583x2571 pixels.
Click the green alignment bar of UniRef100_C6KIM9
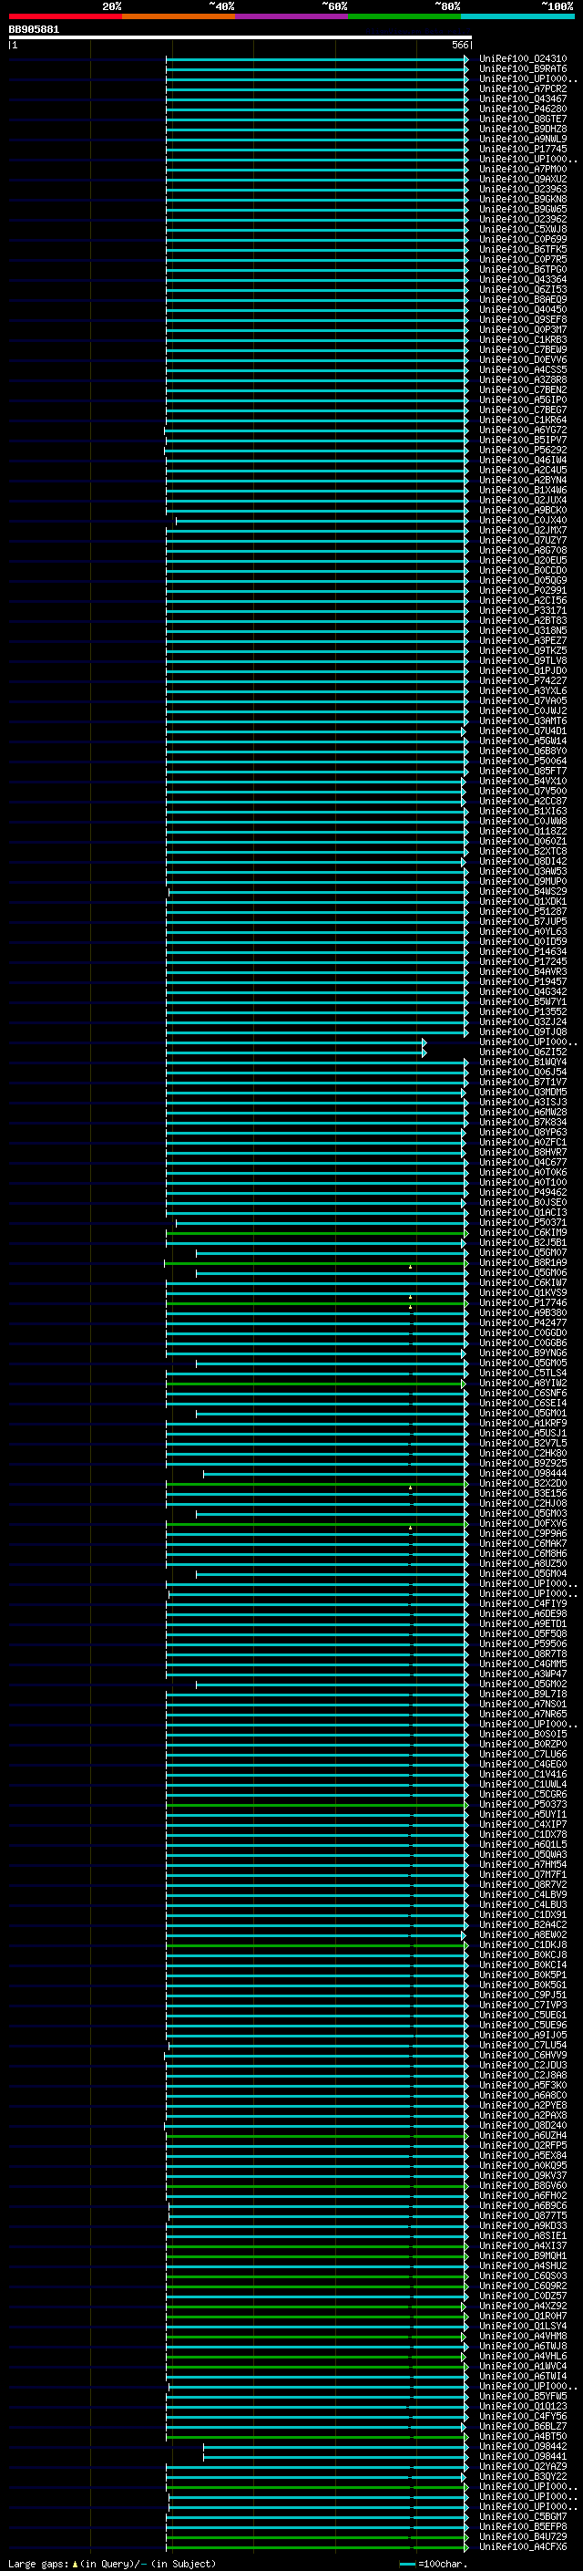coord(317,1234)
